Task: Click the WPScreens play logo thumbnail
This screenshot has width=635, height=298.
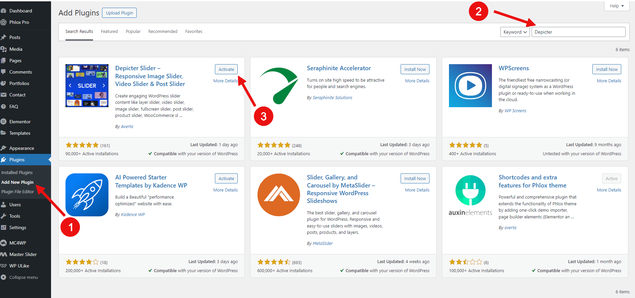Action: 470,86
